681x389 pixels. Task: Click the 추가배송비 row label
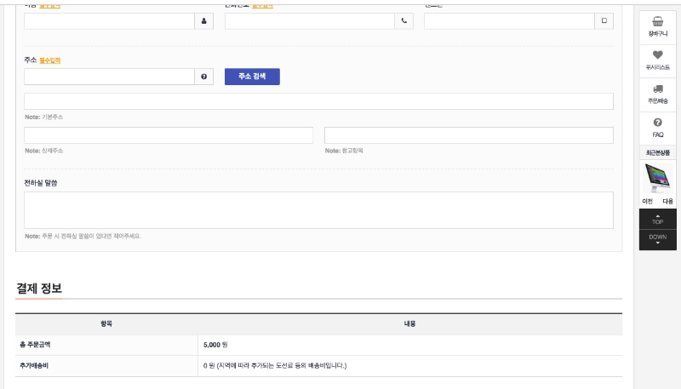(x=34, y=365)
